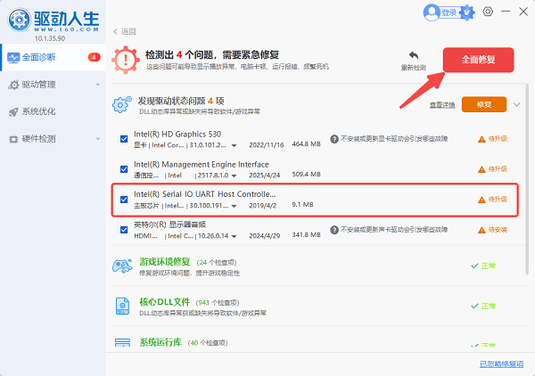Screen dimensions: 535x376
Task: Click the red 4 notification badge
Action: pyautogui.click(x=95, y=57)
